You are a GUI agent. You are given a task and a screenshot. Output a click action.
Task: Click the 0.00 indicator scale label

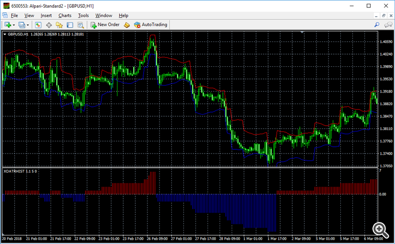tap(383, 194)
